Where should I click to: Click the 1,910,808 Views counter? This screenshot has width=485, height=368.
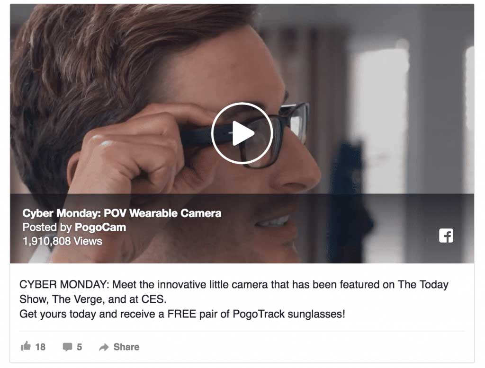tap(62, 241)
